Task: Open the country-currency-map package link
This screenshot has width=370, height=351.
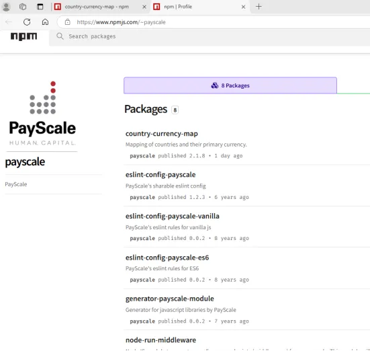Action: 162,134
